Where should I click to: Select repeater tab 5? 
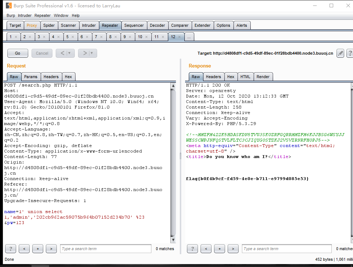coord(67,37)
